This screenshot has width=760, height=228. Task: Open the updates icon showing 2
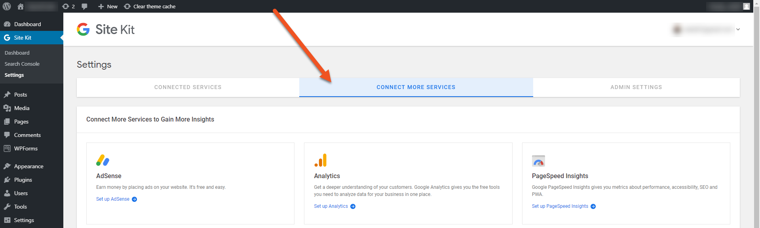[x=68, y=6]
